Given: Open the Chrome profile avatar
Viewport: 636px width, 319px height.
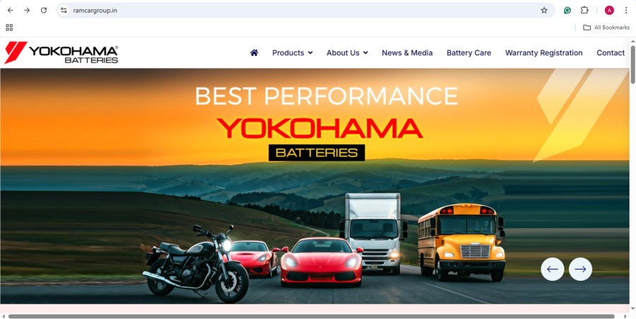Looking at the screenshot, I should pyautogui.click(x=609, y=10).
